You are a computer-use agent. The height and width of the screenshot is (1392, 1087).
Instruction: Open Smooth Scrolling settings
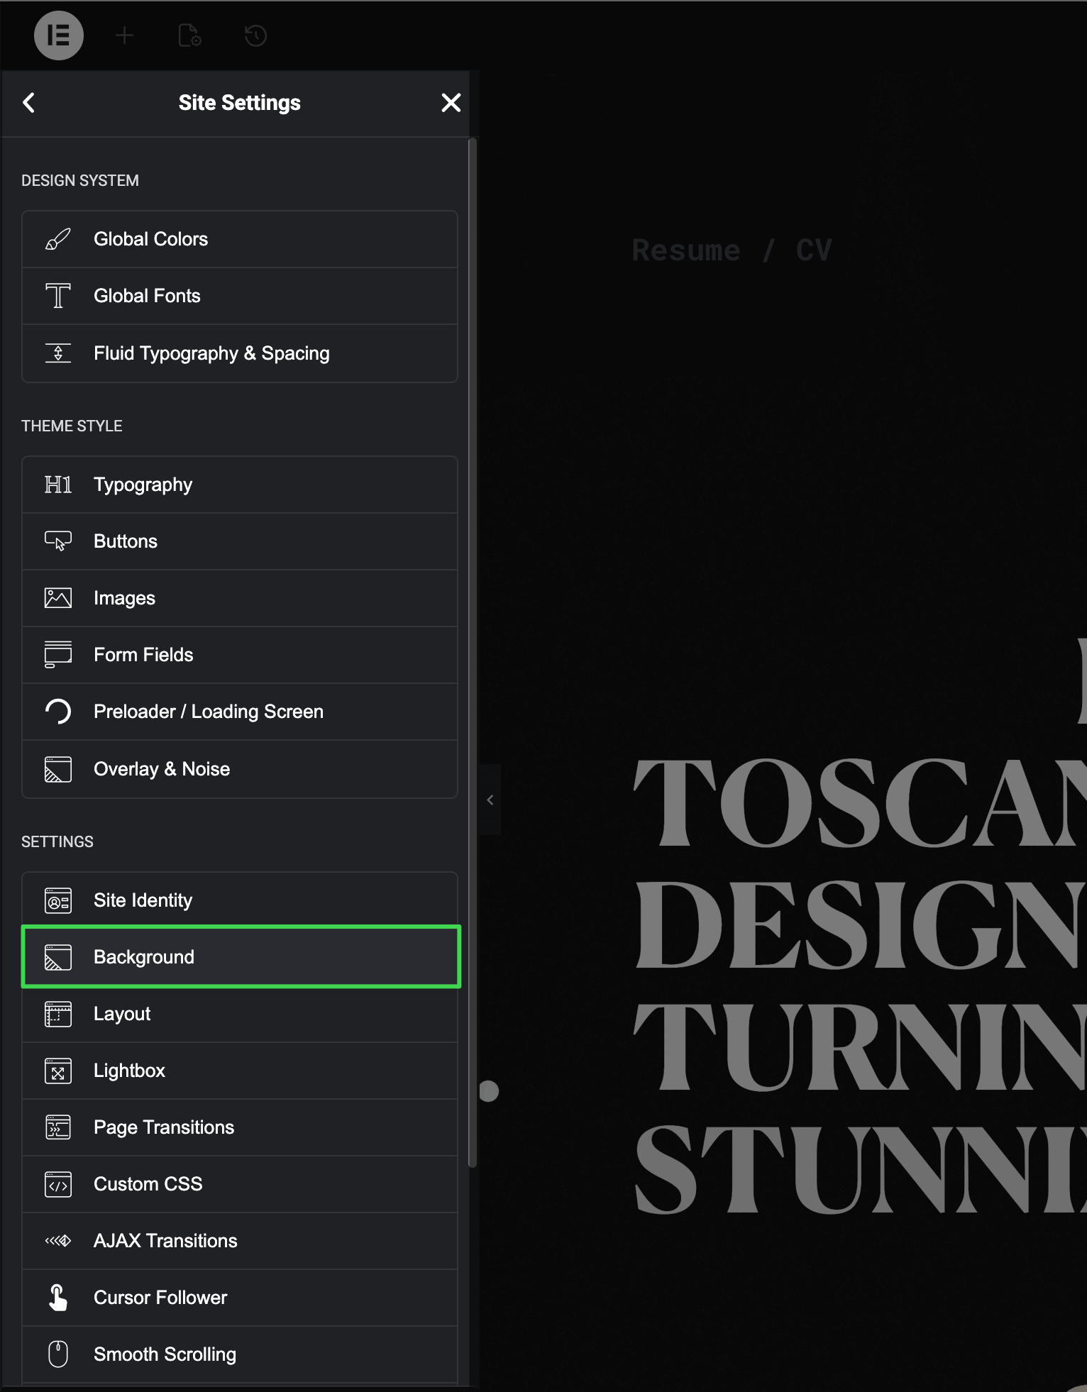tap(165, 1354)
